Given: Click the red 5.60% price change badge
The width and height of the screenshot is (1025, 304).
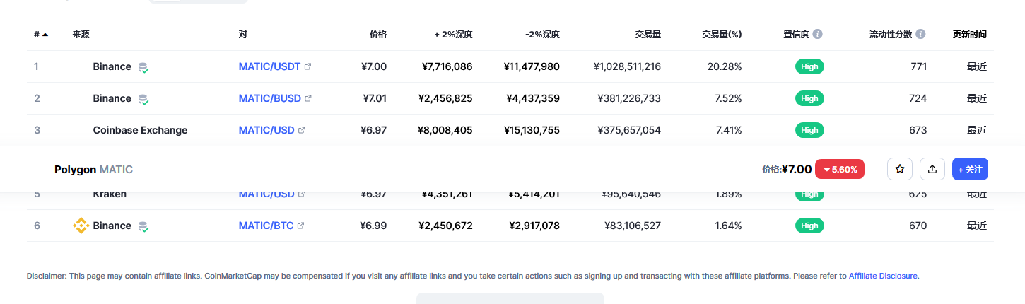Looking at the screenshot, I should point(840,170).
